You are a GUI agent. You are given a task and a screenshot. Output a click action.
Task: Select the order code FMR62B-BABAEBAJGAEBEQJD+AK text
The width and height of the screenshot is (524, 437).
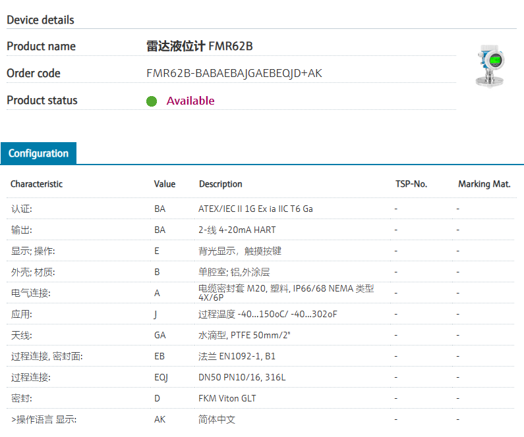[234, 73]
